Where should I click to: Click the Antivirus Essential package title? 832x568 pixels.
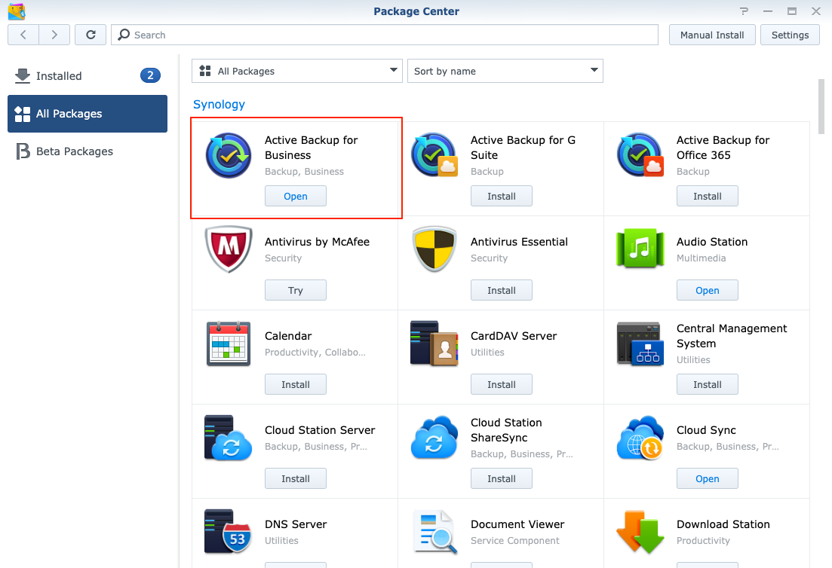tap(519, 242)
